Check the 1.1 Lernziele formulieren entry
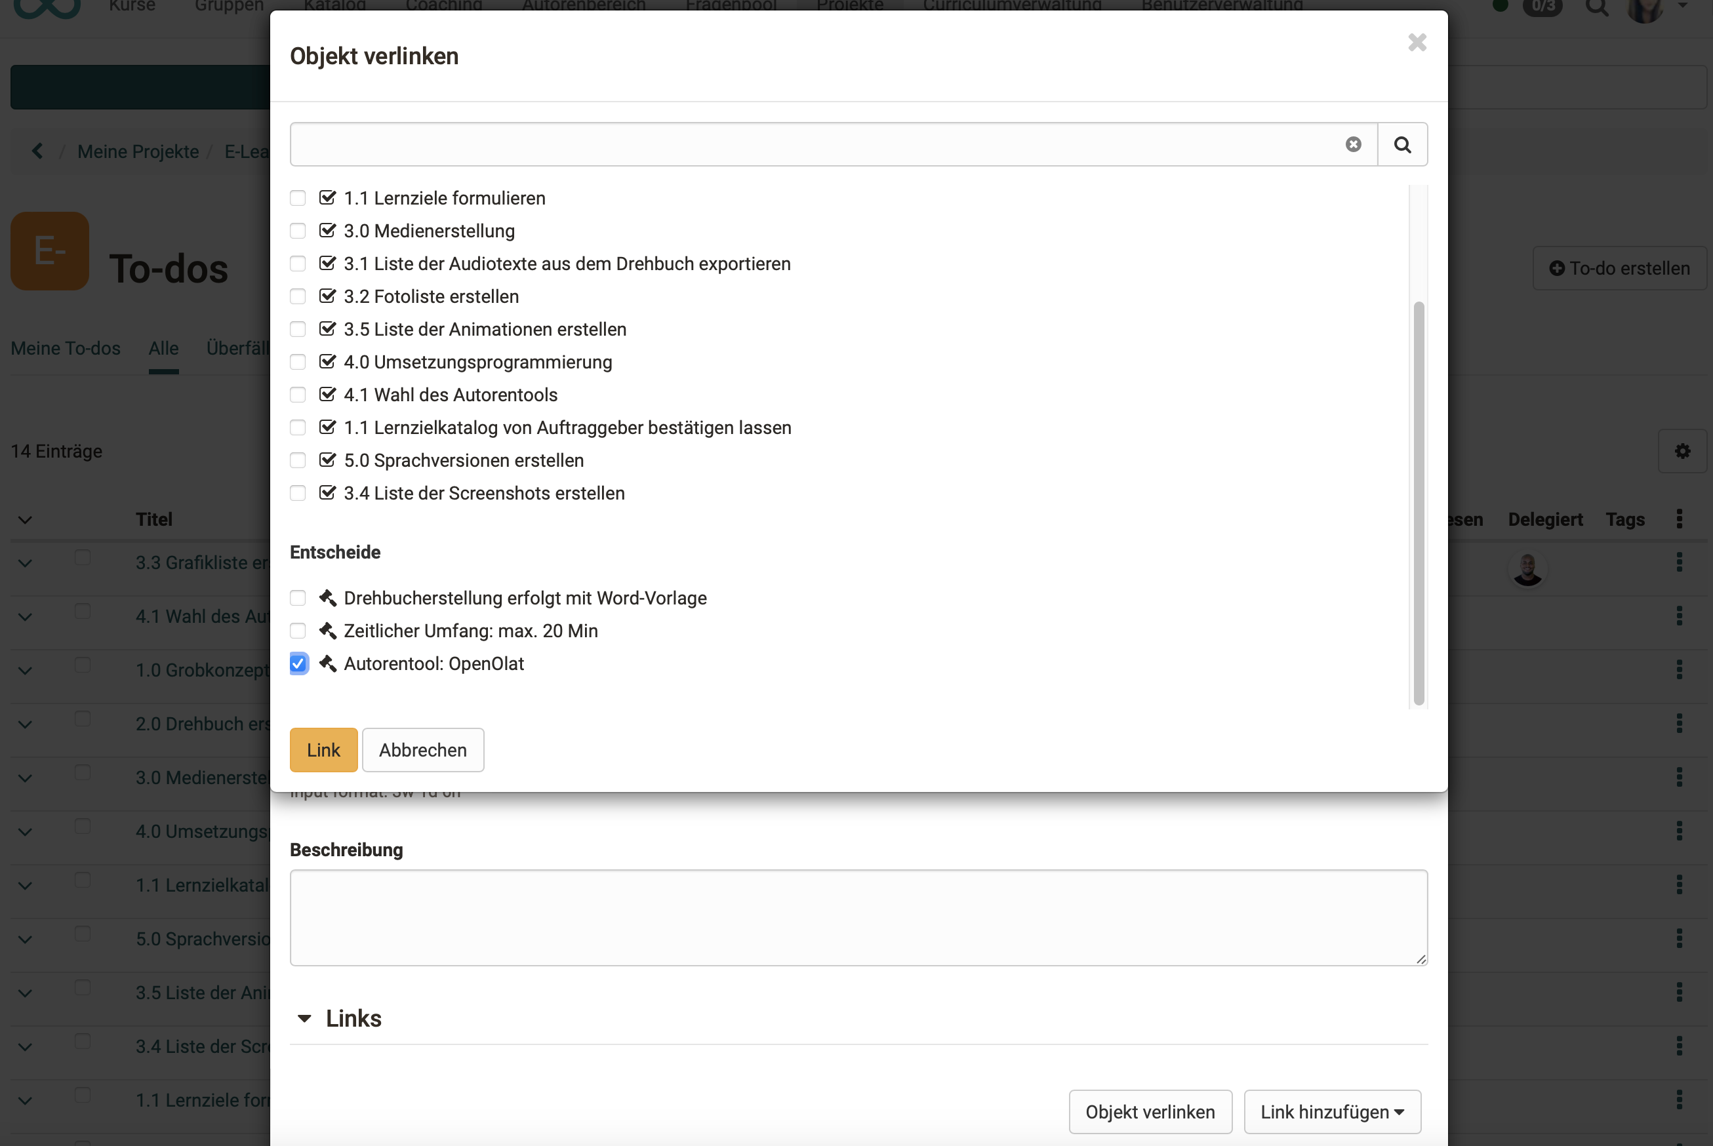 298,198
